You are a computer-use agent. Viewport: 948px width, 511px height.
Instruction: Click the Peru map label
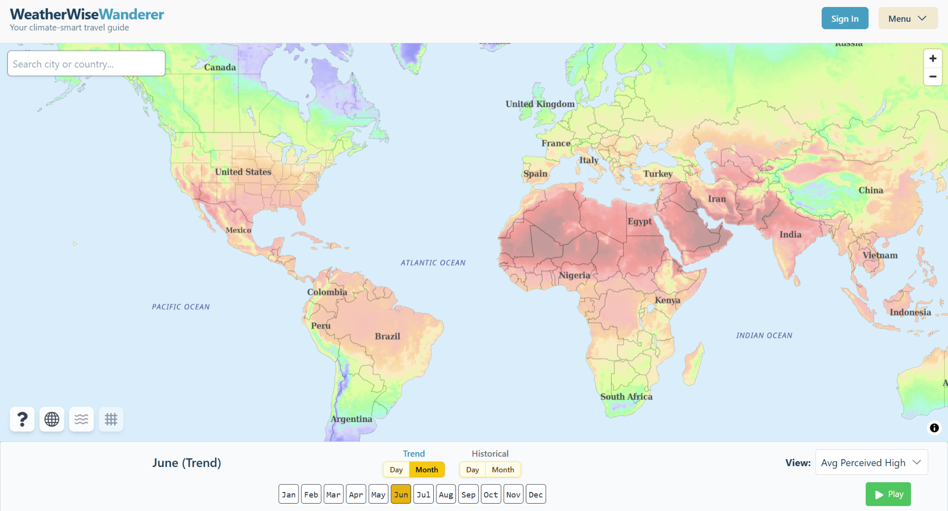[x=321, y=326]
